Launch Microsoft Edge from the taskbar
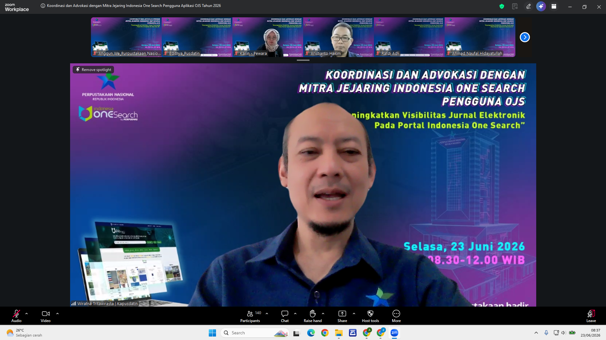The height and width of the screenshot is (340, 606). (311, 333)
